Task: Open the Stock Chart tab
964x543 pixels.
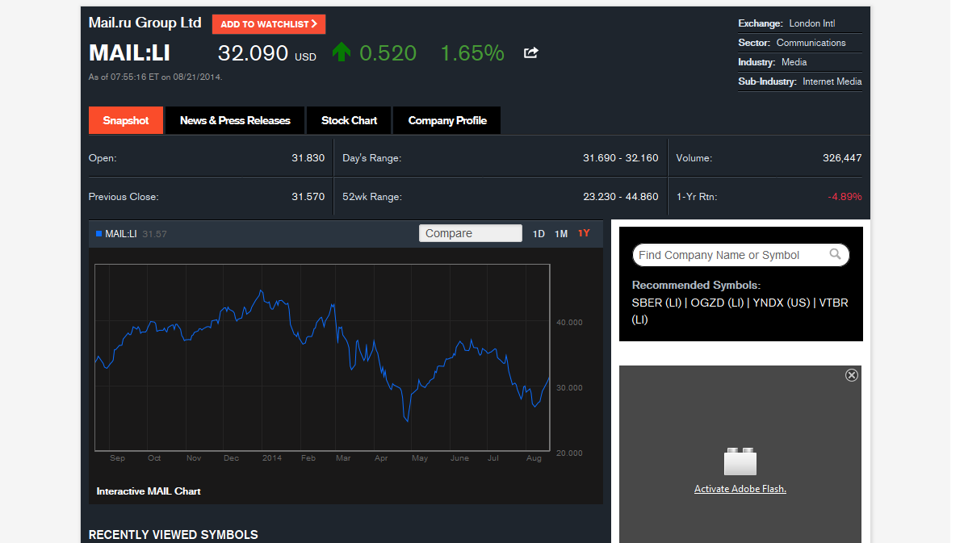Action: (349, 120)
